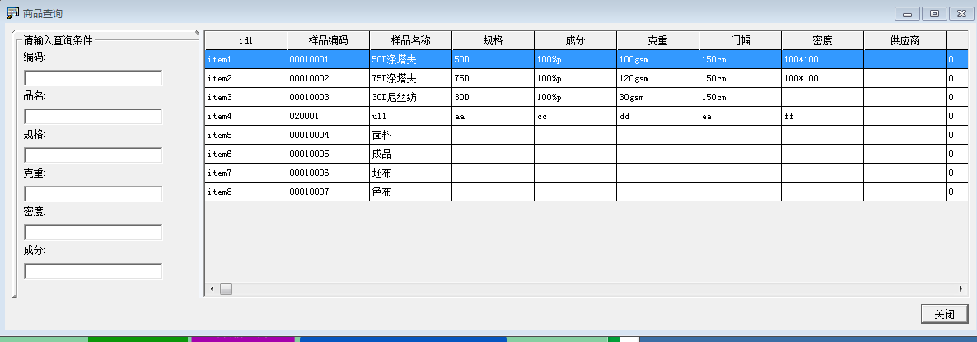Image resolution: width=977 pixels, height=342 pixels.
Task: Focus the 编码 input field
Action: [93, 78]
